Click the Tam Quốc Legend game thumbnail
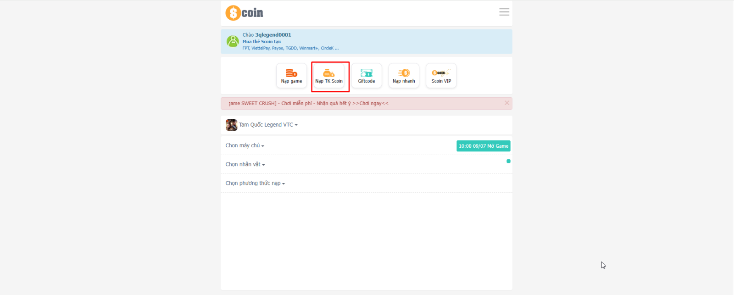 coord(231,125)
